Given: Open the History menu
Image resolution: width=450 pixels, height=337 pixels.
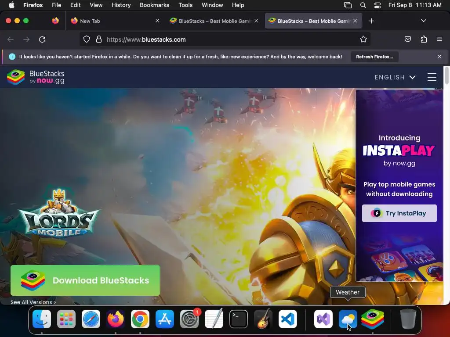Looking at the screenshot, I should (x=121, y=5).
